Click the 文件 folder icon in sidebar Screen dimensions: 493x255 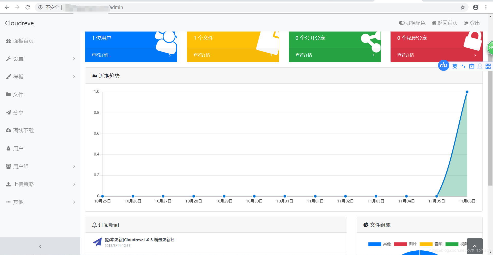(8, 95)
